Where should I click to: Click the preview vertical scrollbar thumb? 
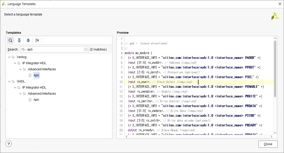point(275,69)
